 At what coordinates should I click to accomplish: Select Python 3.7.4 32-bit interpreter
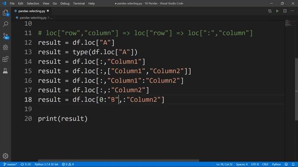47,164
